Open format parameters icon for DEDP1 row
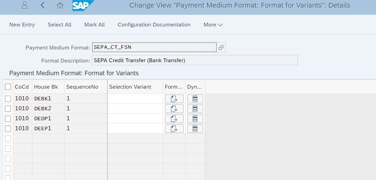The height and width of the screenshot is (180, 376). [174, 119]
